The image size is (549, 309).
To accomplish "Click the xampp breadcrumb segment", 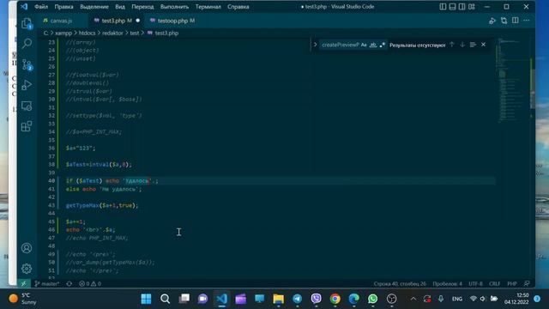I will pos(63,33).
